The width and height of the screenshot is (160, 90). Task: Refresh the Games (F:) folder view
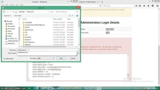click(x=52, y=12)
